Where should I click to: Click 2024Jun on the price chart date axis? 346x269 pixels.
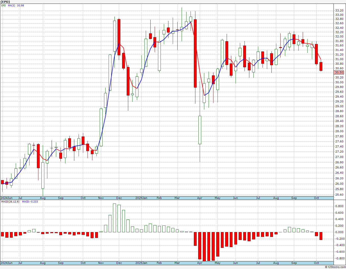[6, 198]
